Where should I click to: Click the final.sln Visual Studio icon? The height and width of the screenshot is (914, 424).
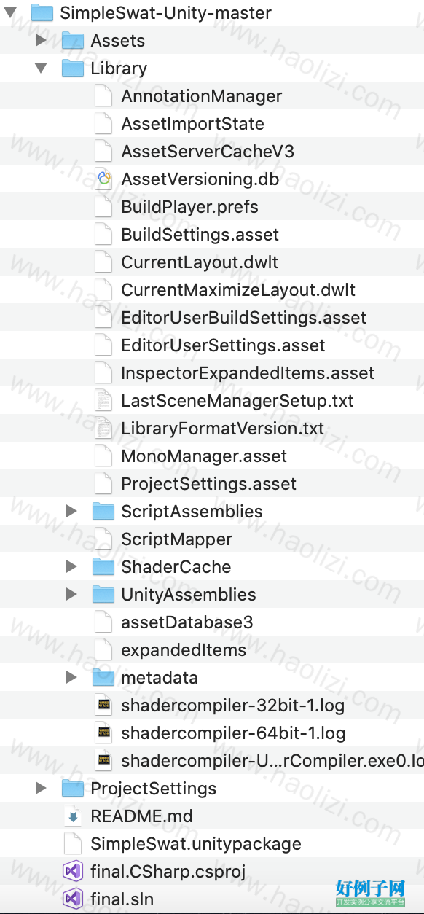pyautogui.click(x=73, y=899)
